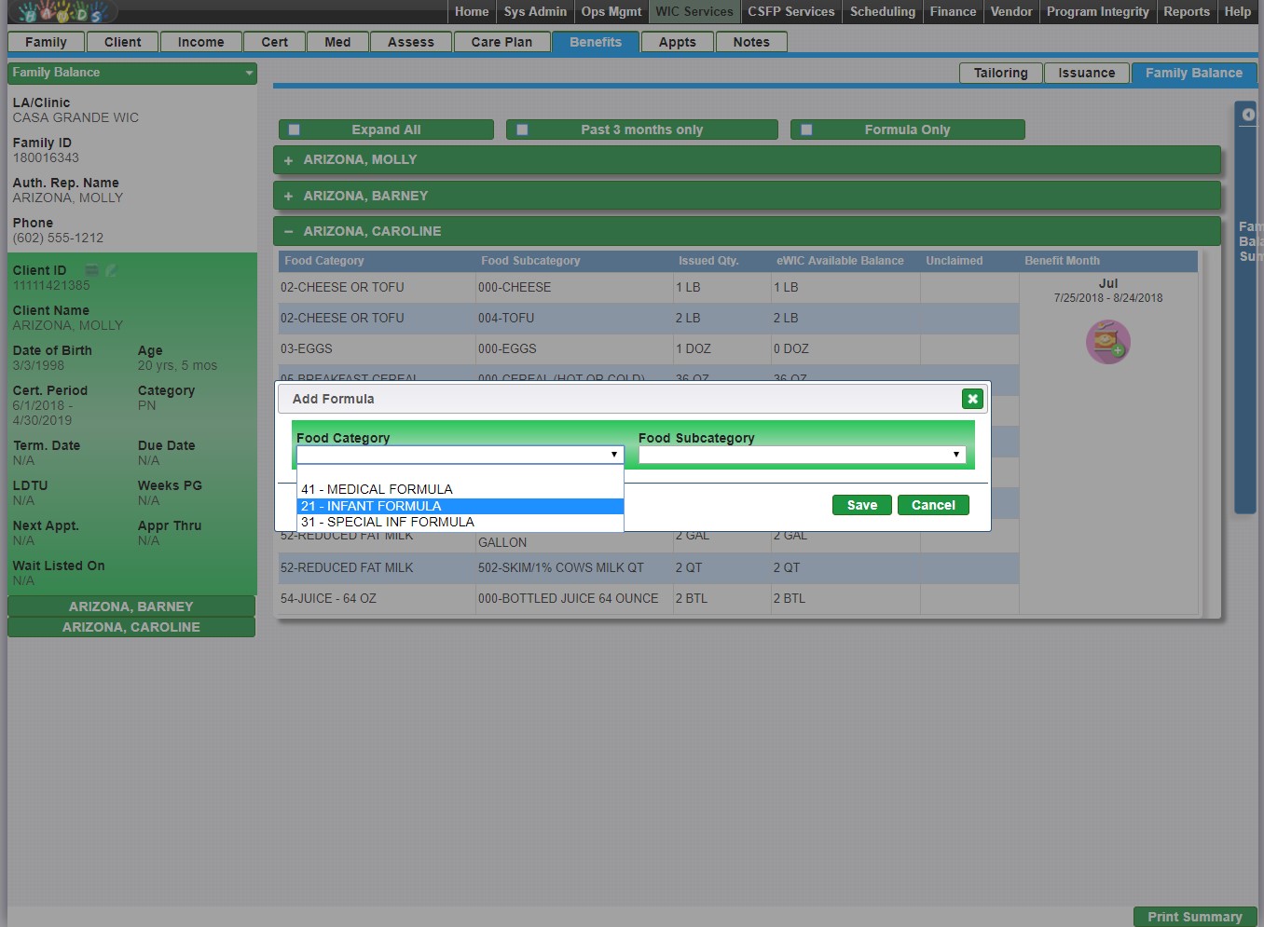Click the card icon beside Client ID
The height and width of the screenshot is (927, 1264).
[92, 271]
